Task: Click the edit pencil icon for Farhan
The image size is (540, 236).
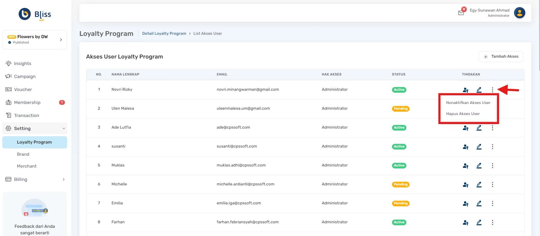Action: pos(479,222)
